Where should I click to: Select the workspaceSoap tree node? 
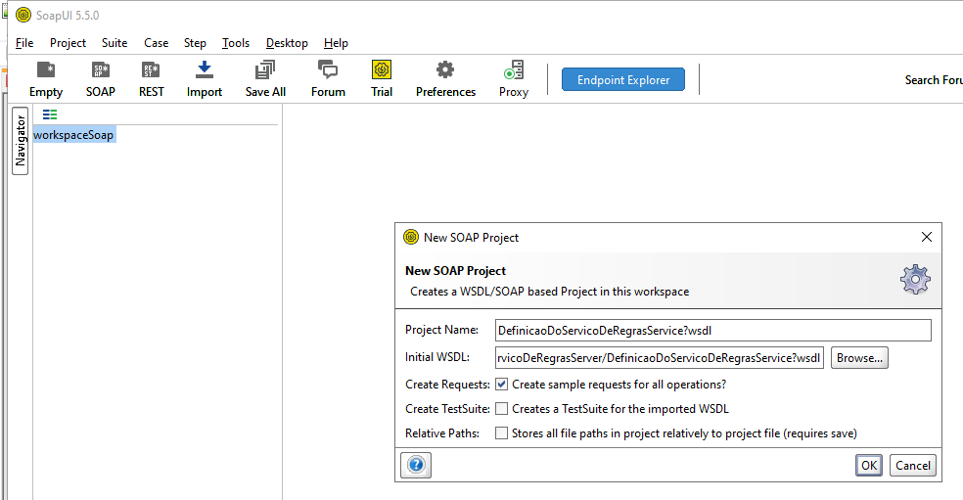pyautogui.click(x=73, y=135)
